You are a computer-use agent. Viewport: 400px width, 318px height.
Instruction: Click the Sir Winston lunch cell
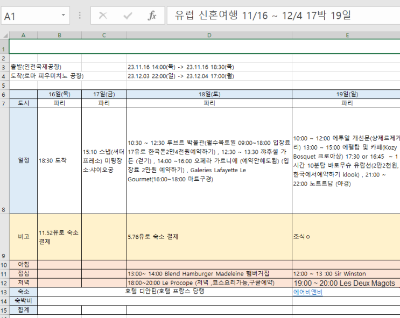point(346,274)
